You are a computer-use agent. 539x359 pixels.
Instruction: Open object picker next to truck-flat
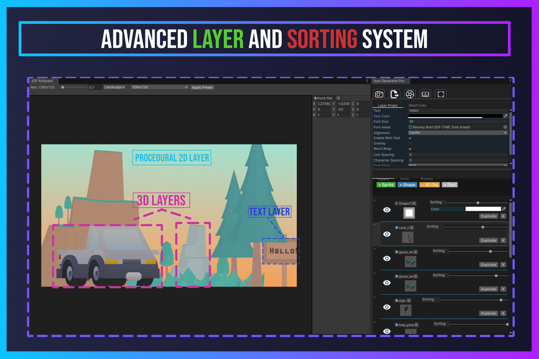coord(338,98)
